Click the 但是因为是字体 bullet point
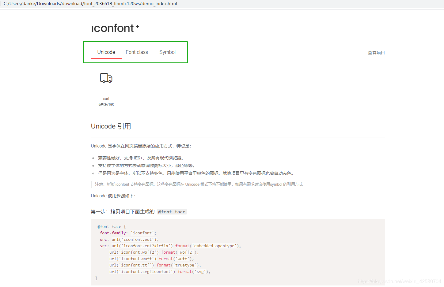 tap(196, 173)
